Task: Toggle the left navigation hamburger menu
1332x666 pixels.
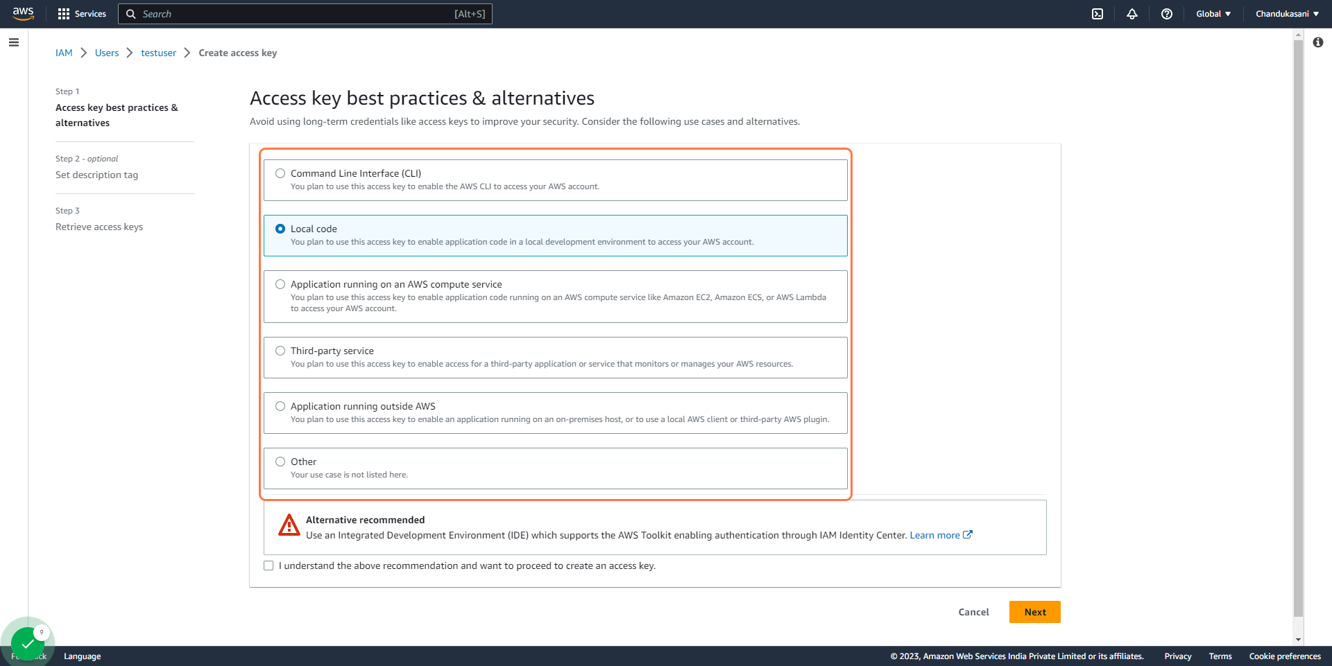Action: [x=14, y=42]
